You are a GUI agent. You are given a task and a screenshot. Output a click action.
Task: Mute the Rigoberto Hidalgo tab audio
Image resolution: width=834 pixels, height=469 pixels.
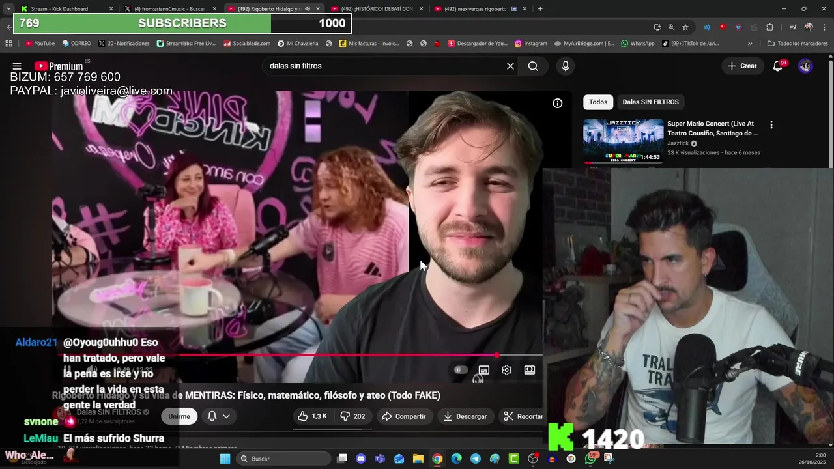(x=308, y=9)
